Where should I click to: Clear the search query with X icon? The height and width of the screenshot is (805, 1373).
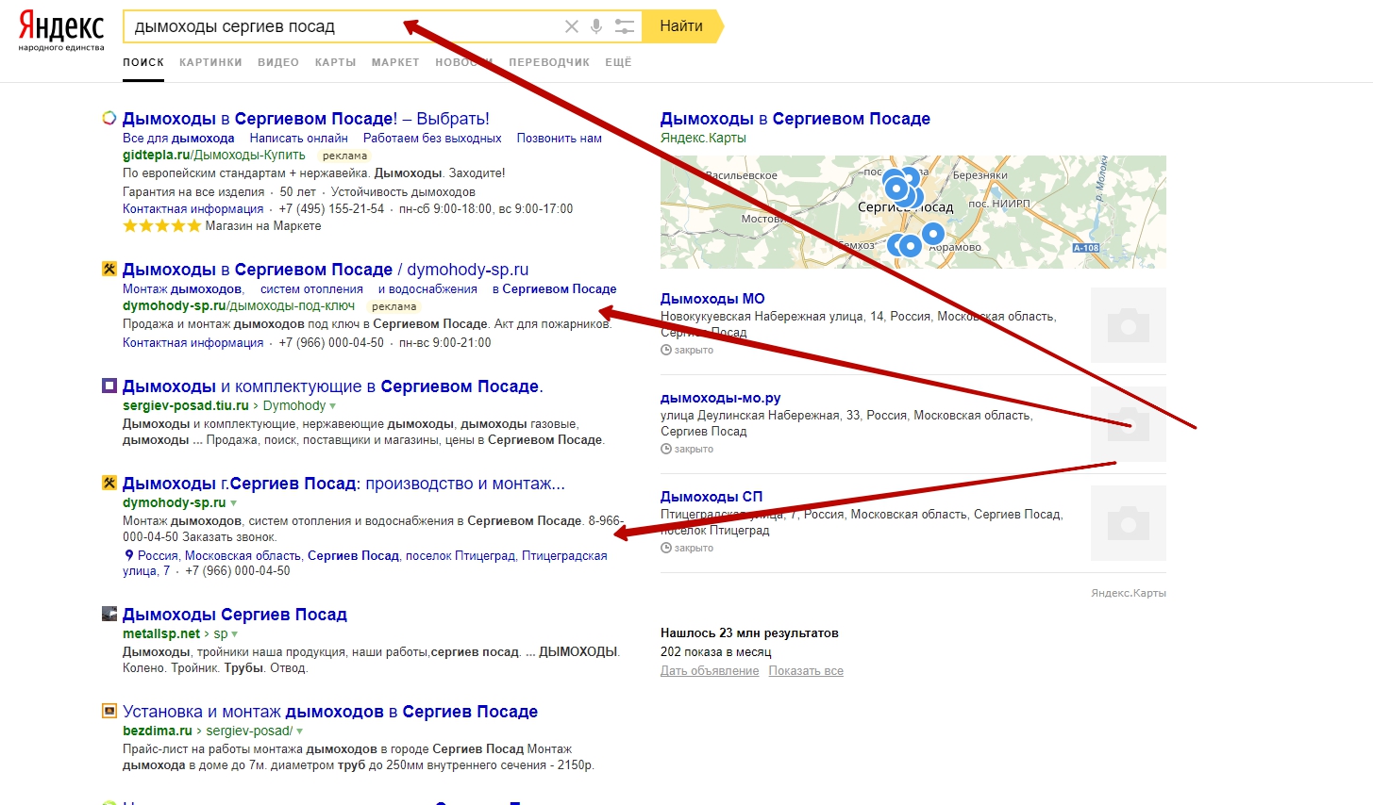(x=572, y=26)
